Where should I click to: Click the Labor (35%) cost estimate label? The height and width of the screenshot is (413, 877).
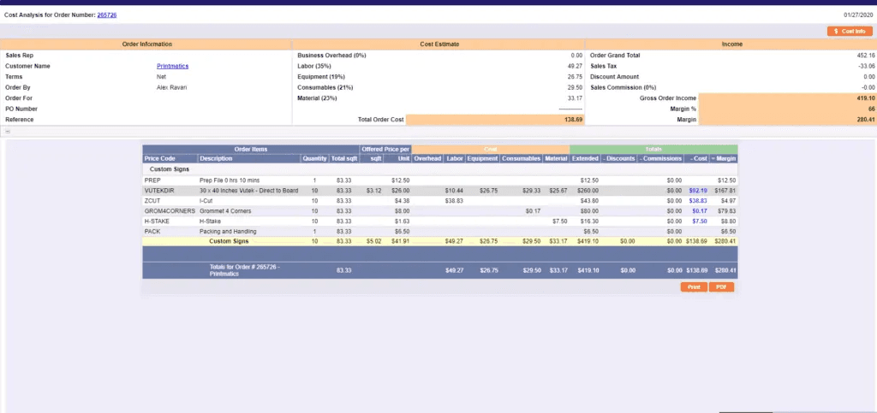[x=314, y=66]
